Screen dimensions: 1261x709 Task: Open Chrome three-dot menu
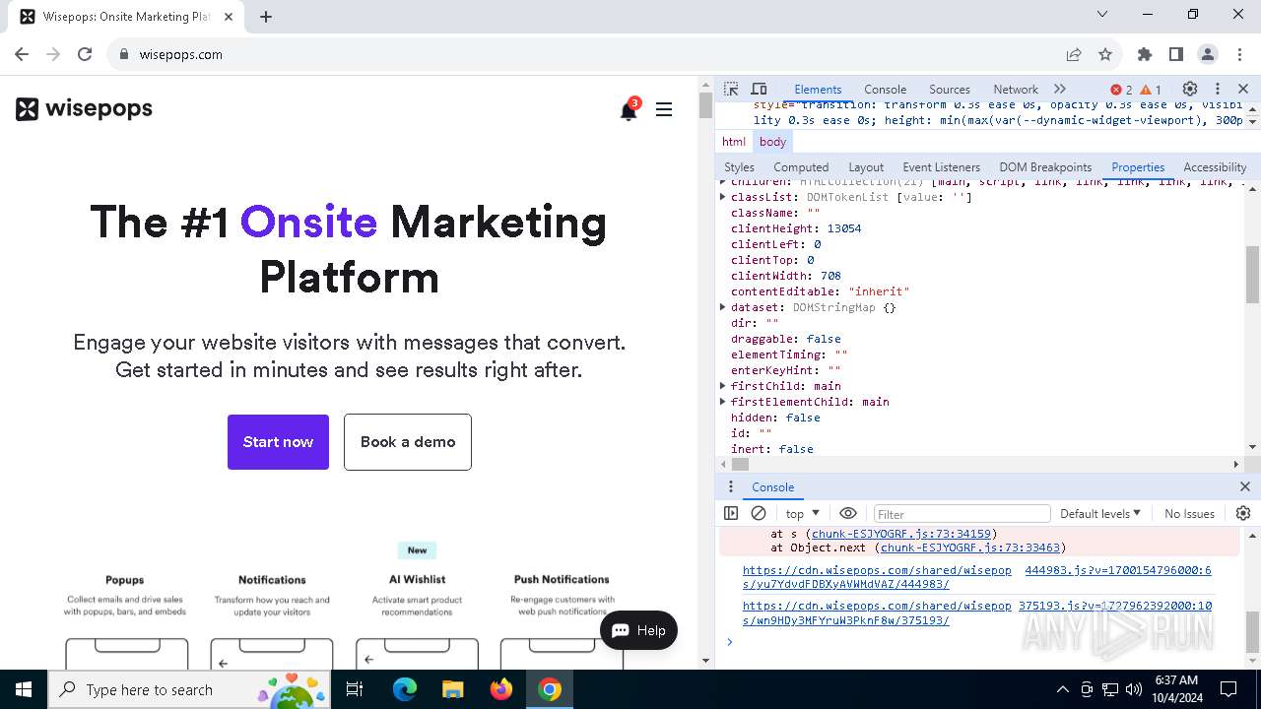pyautogui.click(x=1239, y=54)
